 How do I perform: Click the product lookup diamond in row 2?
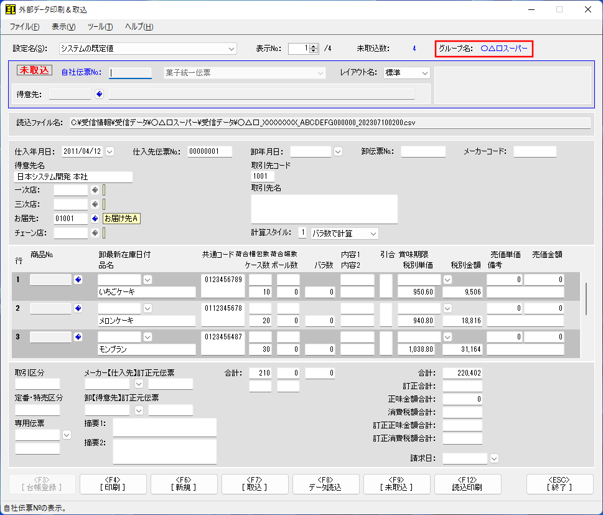coord(78,308)
